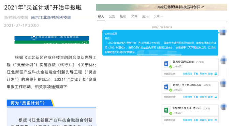Screen dimensions: 235x126
Task: Click the edit pencil beside group name
Action: (203, 7)
